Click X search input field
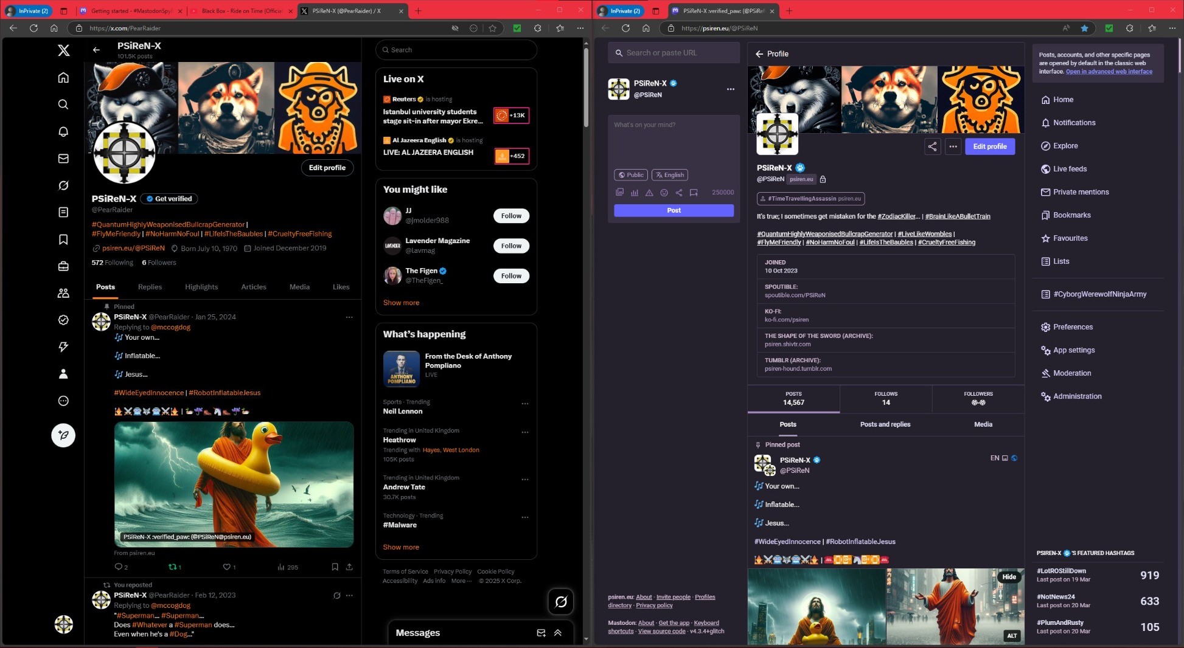1184x648 pixels. point(456,50)
